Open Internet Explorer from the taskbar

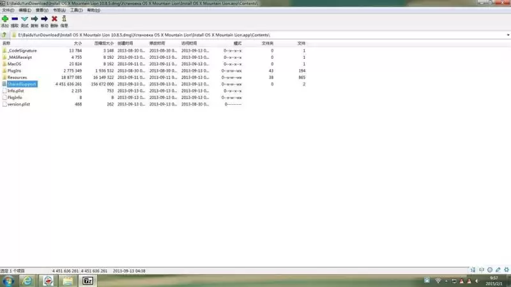pos(27,281)
